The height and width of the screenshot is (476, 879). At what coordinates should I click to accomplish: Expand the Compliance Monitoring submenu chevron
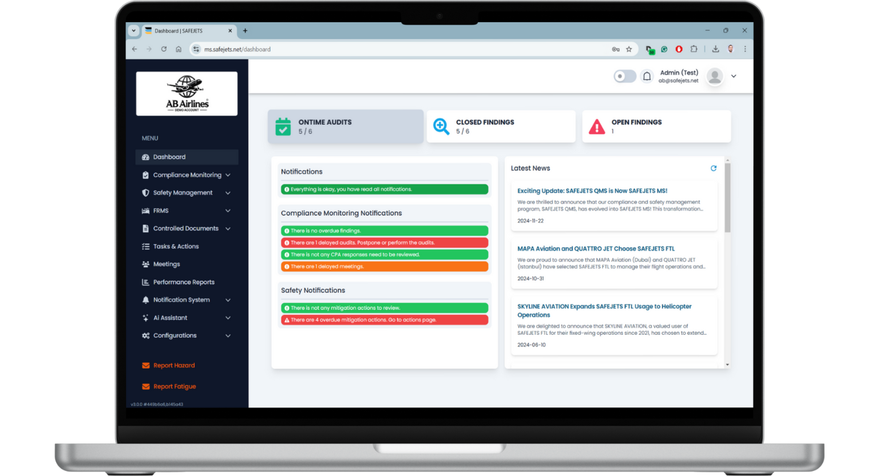tap(228, 175)
